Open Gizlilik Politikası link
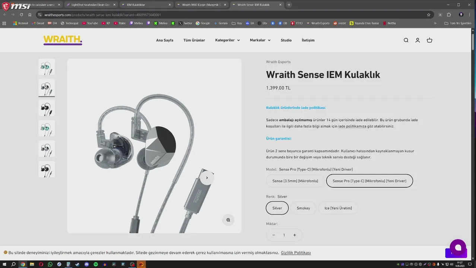This screenshot has height=268, width=476. [x=296, y=253]
